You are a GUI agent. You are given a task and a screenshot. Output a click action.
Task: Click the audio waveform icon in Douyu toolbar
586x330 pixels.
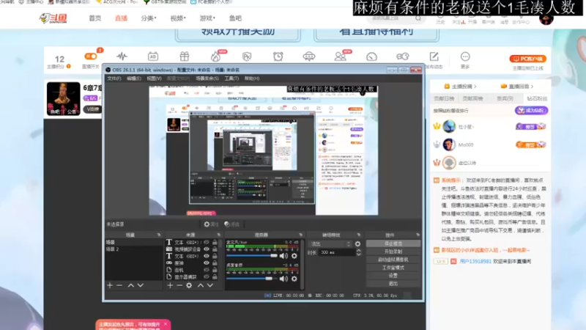pos(122,56)
